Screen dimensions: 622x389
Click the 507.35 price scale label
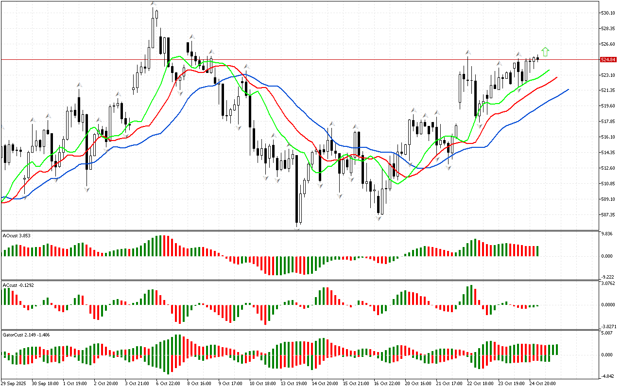click(x=608, y=214)
